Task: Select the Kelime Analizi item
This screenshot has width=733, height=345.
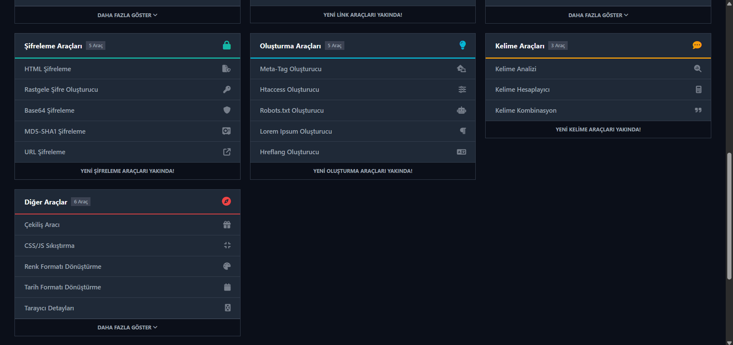Action: 598,69
